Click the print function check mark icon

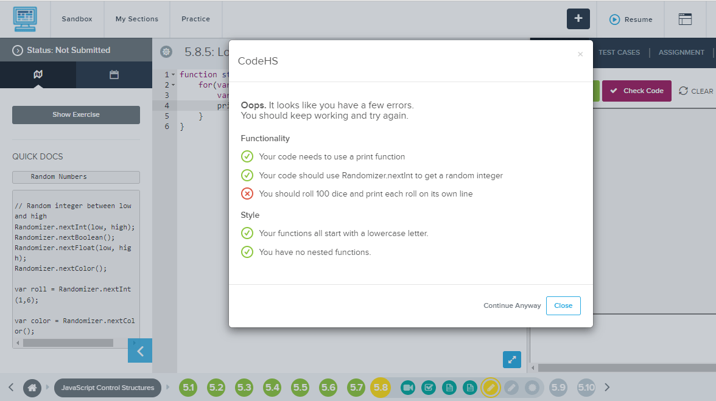tap(247, 156)
